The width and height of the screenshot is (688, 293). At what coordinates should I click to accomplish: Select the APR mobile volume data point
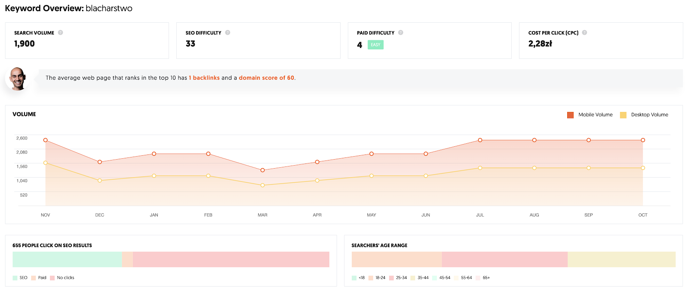pos(317,162)
